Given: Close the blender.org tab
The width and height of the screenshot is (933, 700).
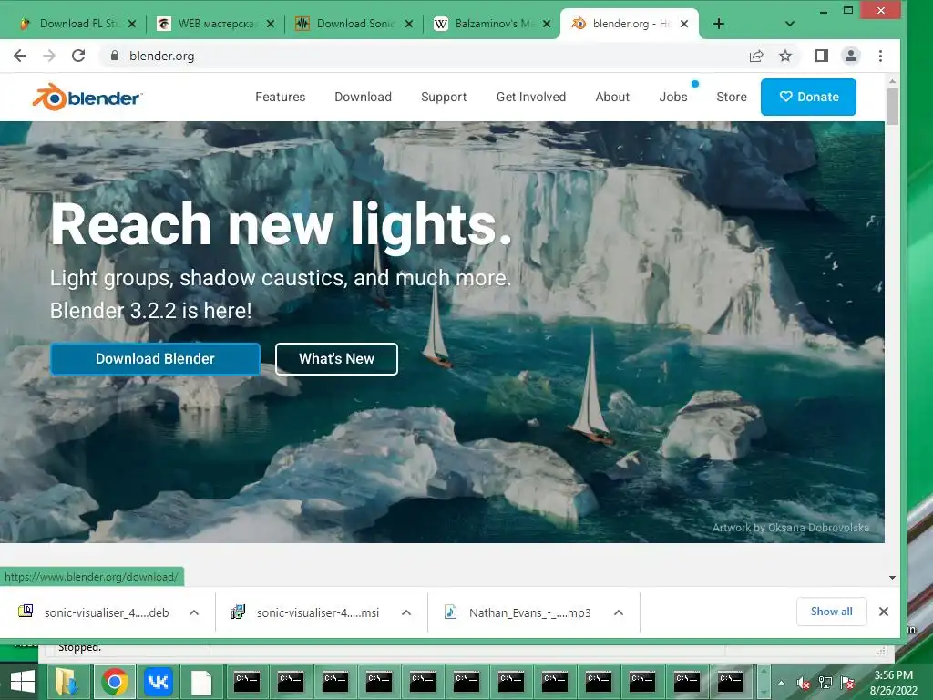Looking at the screenshot, I should tap(684, 24).
